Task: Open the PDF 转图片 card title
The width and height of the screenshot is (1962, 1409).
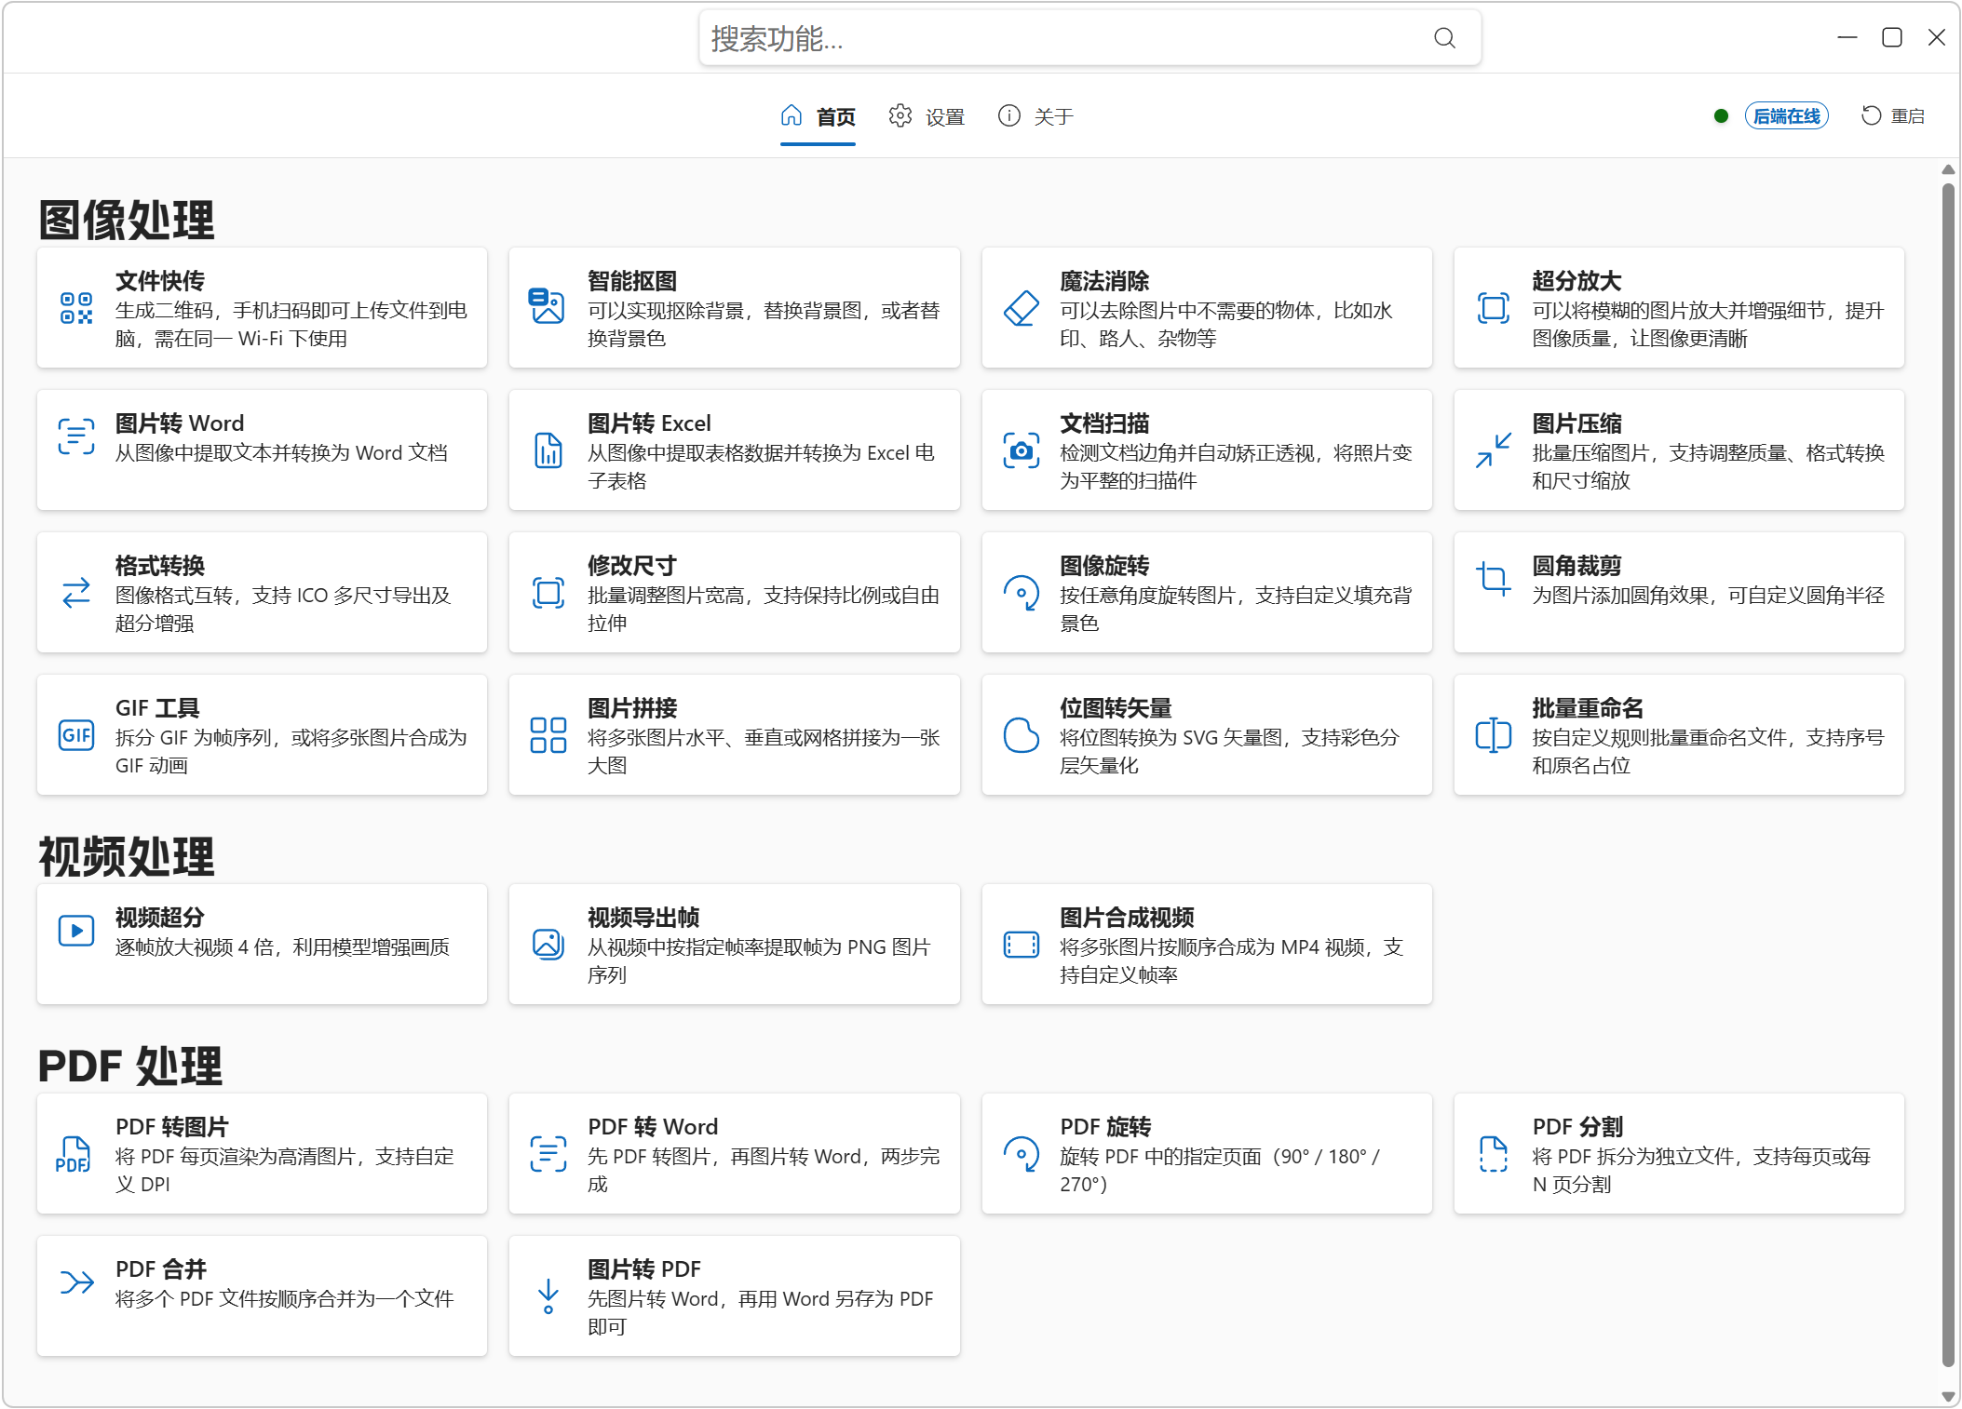Action: (x=172, y=1127)
